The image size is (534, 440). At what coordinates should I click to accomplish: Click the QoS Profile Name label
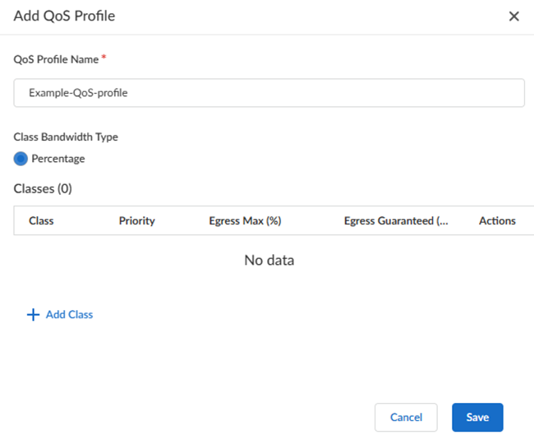click(x=56, y=59)
